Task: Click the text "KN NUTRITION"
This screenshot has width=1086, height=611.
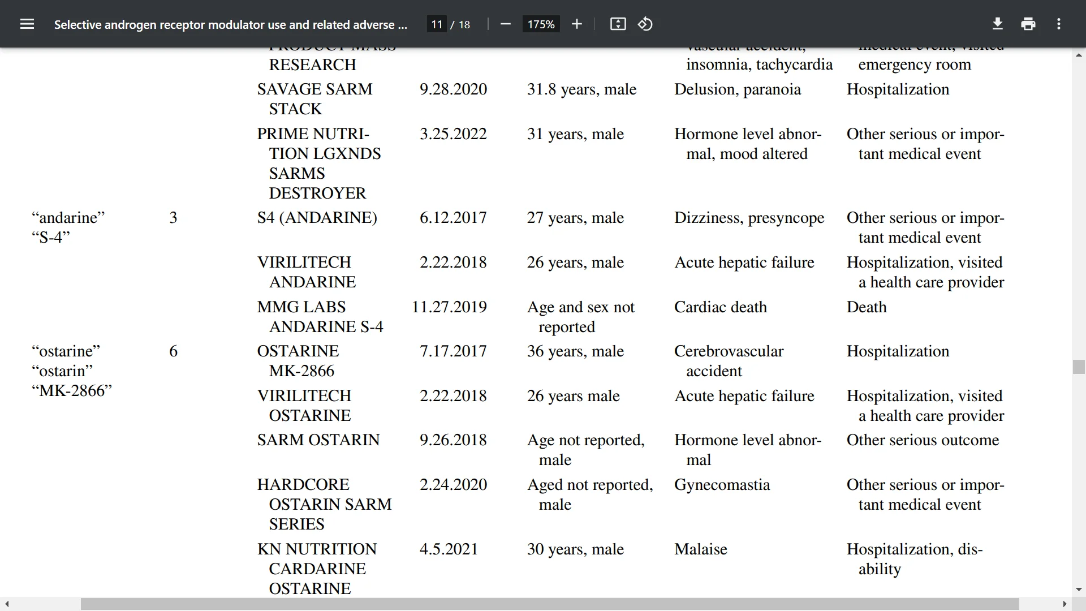Action: coord(317,549)
